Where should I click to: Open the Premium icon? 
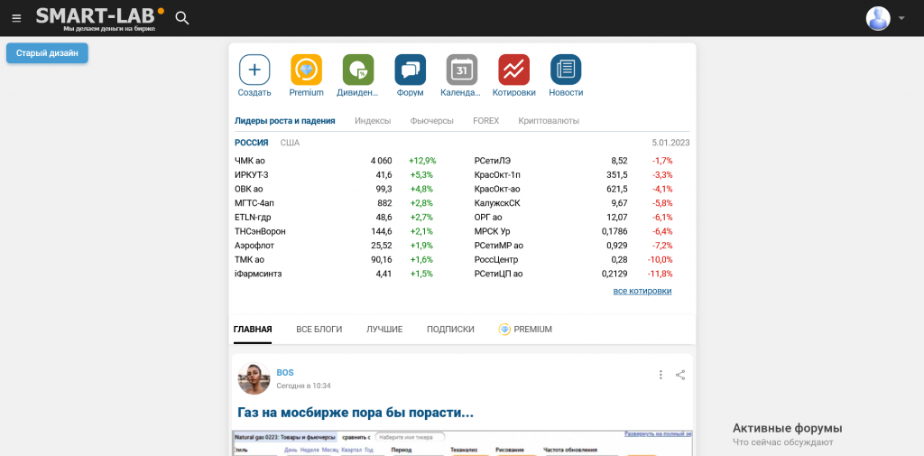tap(306, 70)
